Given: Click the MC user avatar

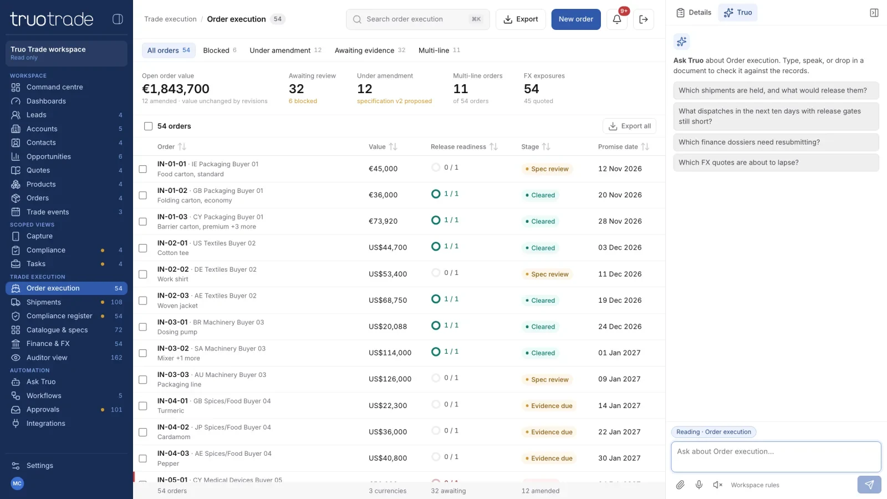Looking at the screenshot, I should click(17, 483).
